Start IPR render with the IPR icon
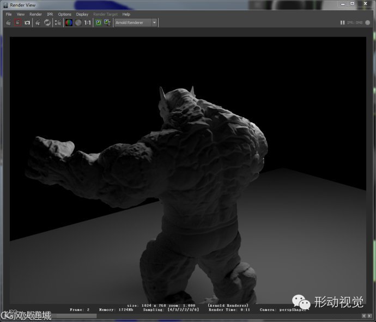The width and height of the screenshot is (376, 322). pyautogui.click(x=38, y=22)
